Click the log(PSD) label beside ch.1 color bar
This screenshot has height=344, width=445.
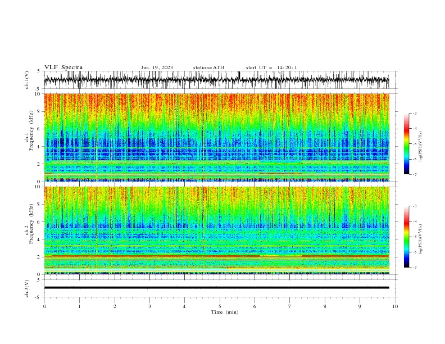[x=420, y=147]
